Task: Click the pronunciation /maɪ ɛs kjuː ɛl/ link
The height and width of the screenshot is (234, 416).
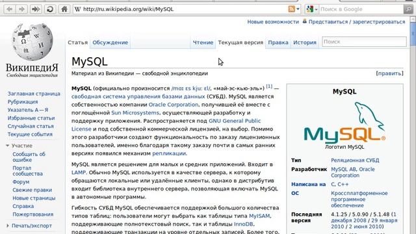Action: click(x=190, y=88)
